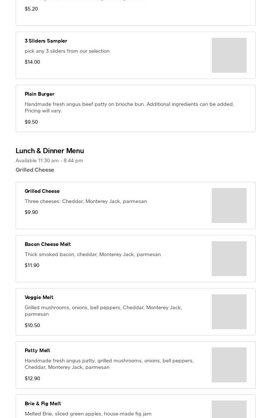This screenshot has width=271, height=418.
Task: Click the Grilled Cheese category subheading
Action: click(35, 170)
